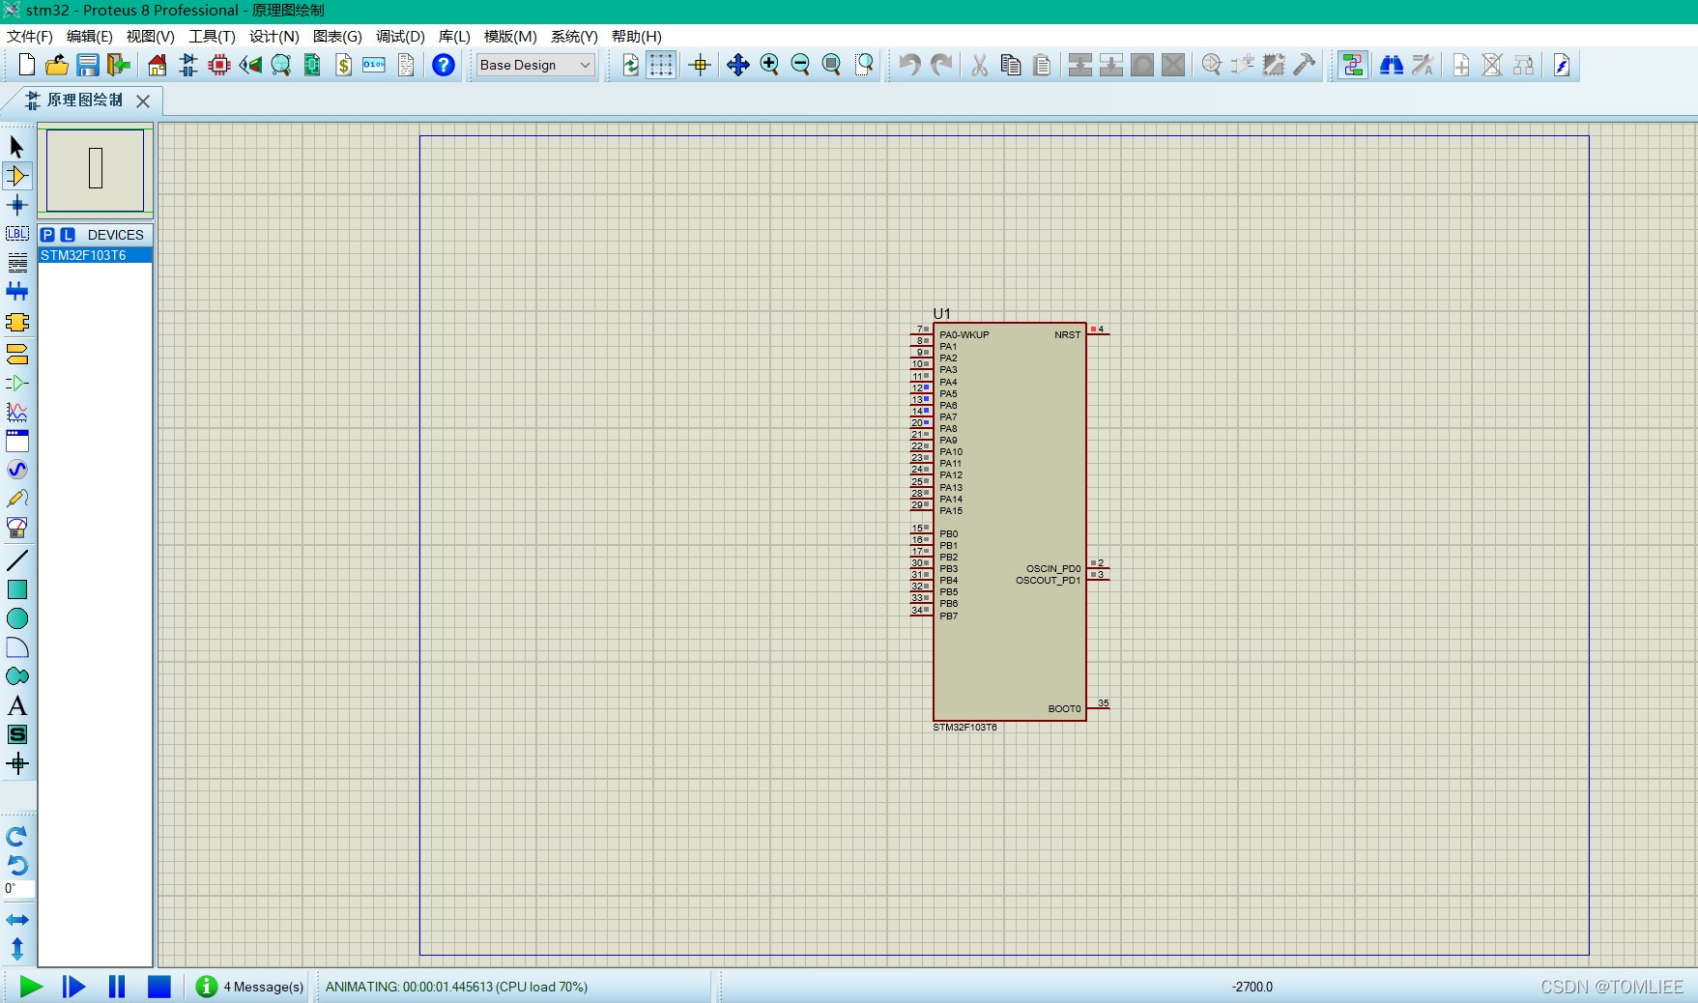Toggle the wire autorouter button
The width and height of the screenshot is (1698, 1003).
(1353, 65)
